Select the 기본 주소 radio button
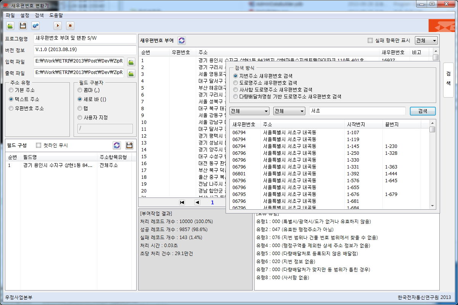 point(11,90)
